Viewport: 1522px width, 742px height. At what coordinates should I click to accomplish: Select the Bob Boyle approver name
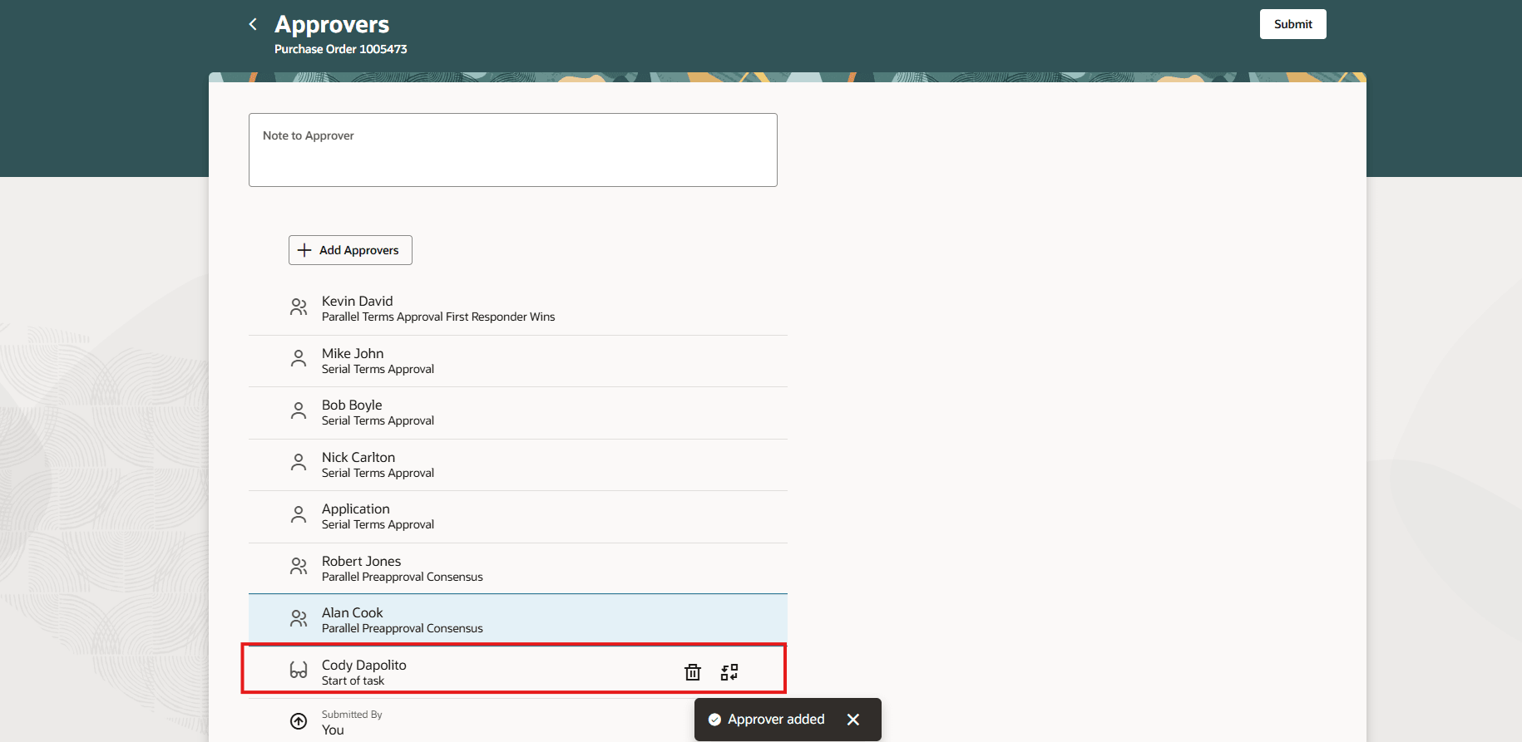(352, 405)
